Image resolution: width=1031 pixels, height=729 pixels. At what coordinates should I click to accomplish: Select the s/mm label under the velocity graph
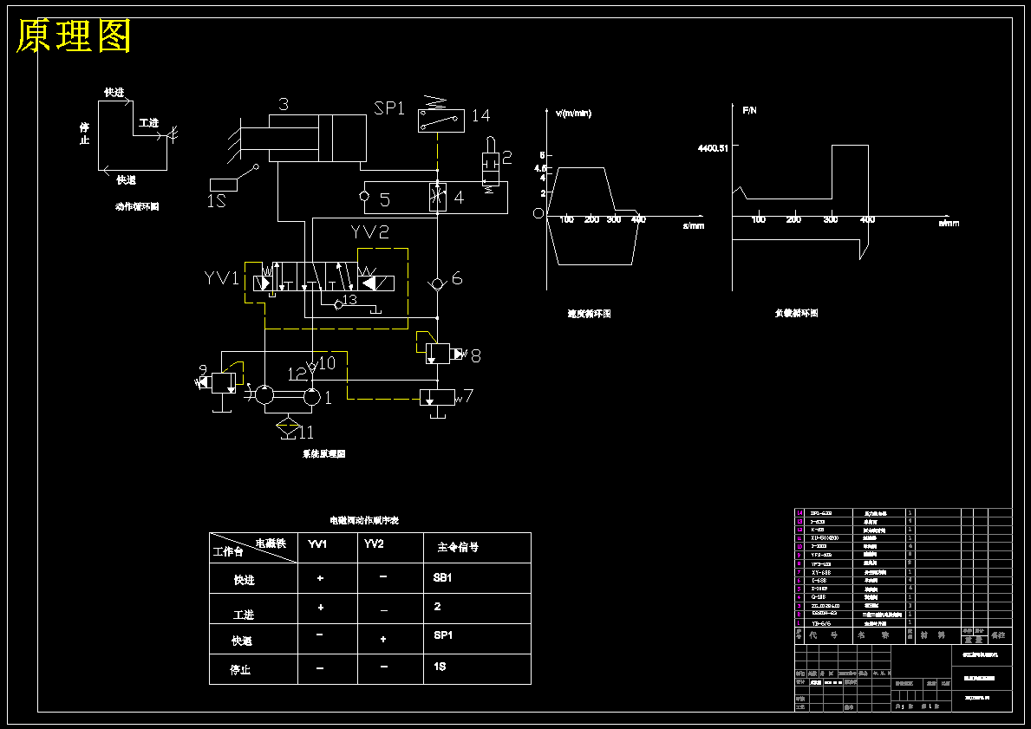[694, 225]
